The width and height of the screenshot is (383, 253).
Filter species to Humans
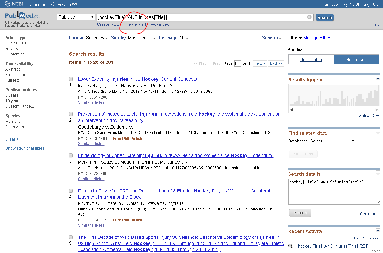13,122
